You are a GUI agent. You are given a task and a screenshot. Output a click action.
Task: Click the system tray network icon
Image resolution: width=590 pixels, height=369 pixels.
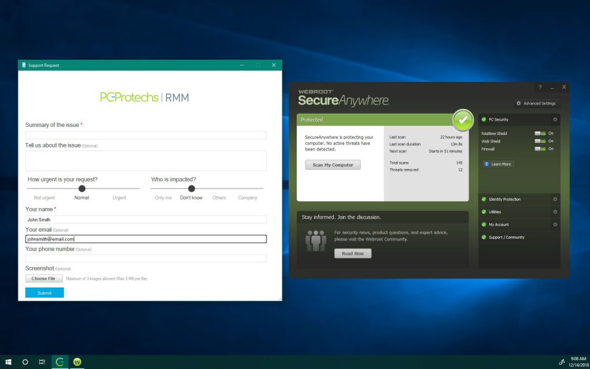pyautogui.click(x=562, y=362)
